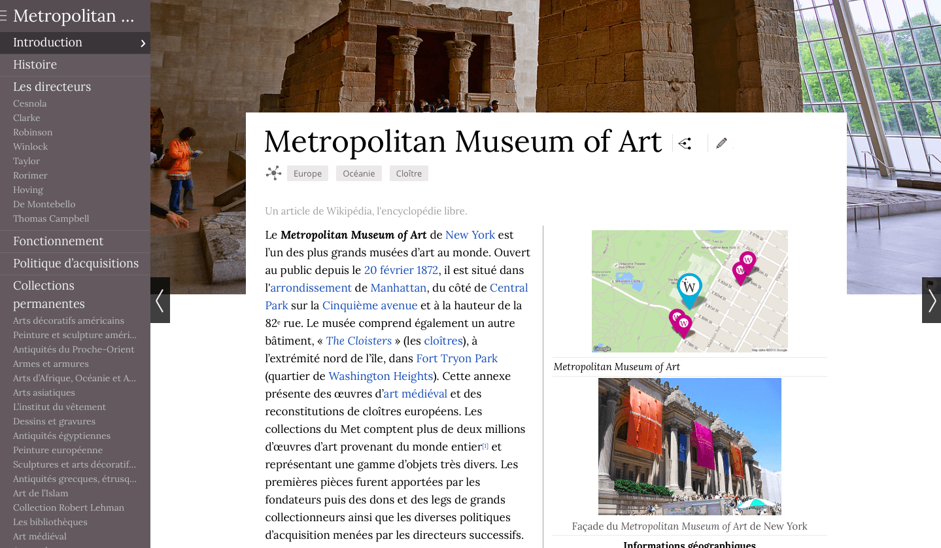The image size is (941, 548).
Task: Open the Arts asiatiques subsection
Action: pyautogui.click(x=44, y=392)
